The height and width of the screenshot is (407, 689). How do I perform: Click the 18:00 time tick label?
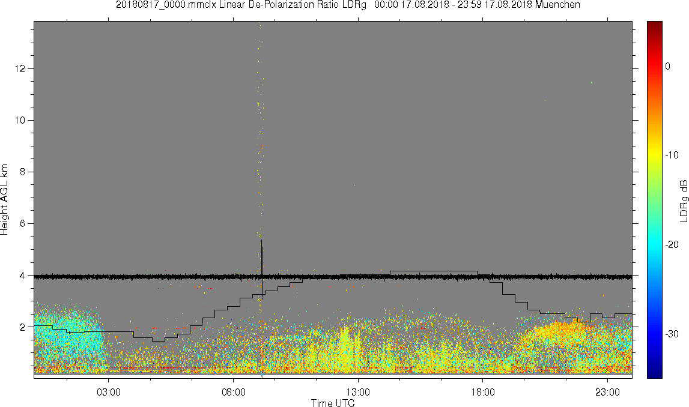tap(482, 391)
